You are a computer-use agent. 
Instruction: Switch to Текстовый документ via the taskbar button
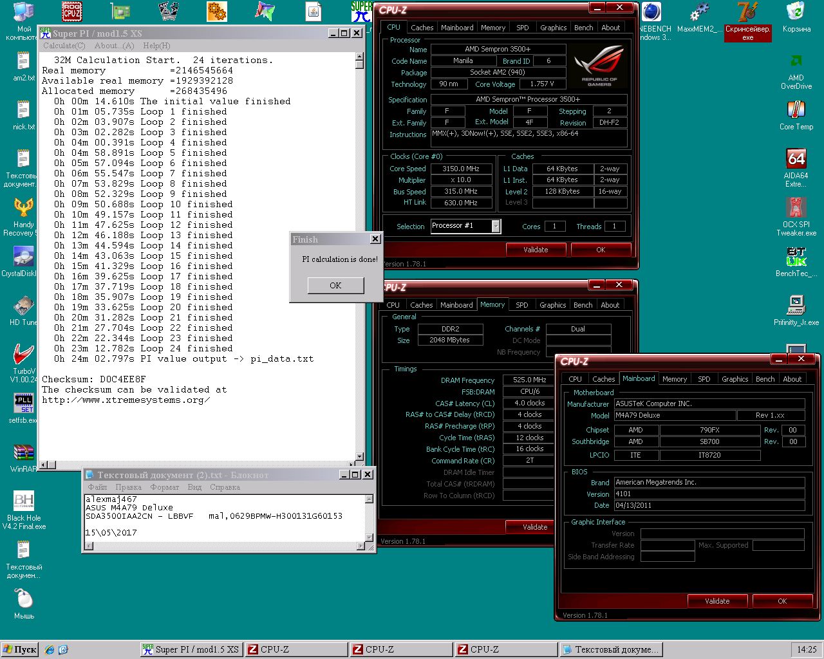point(611,649)
